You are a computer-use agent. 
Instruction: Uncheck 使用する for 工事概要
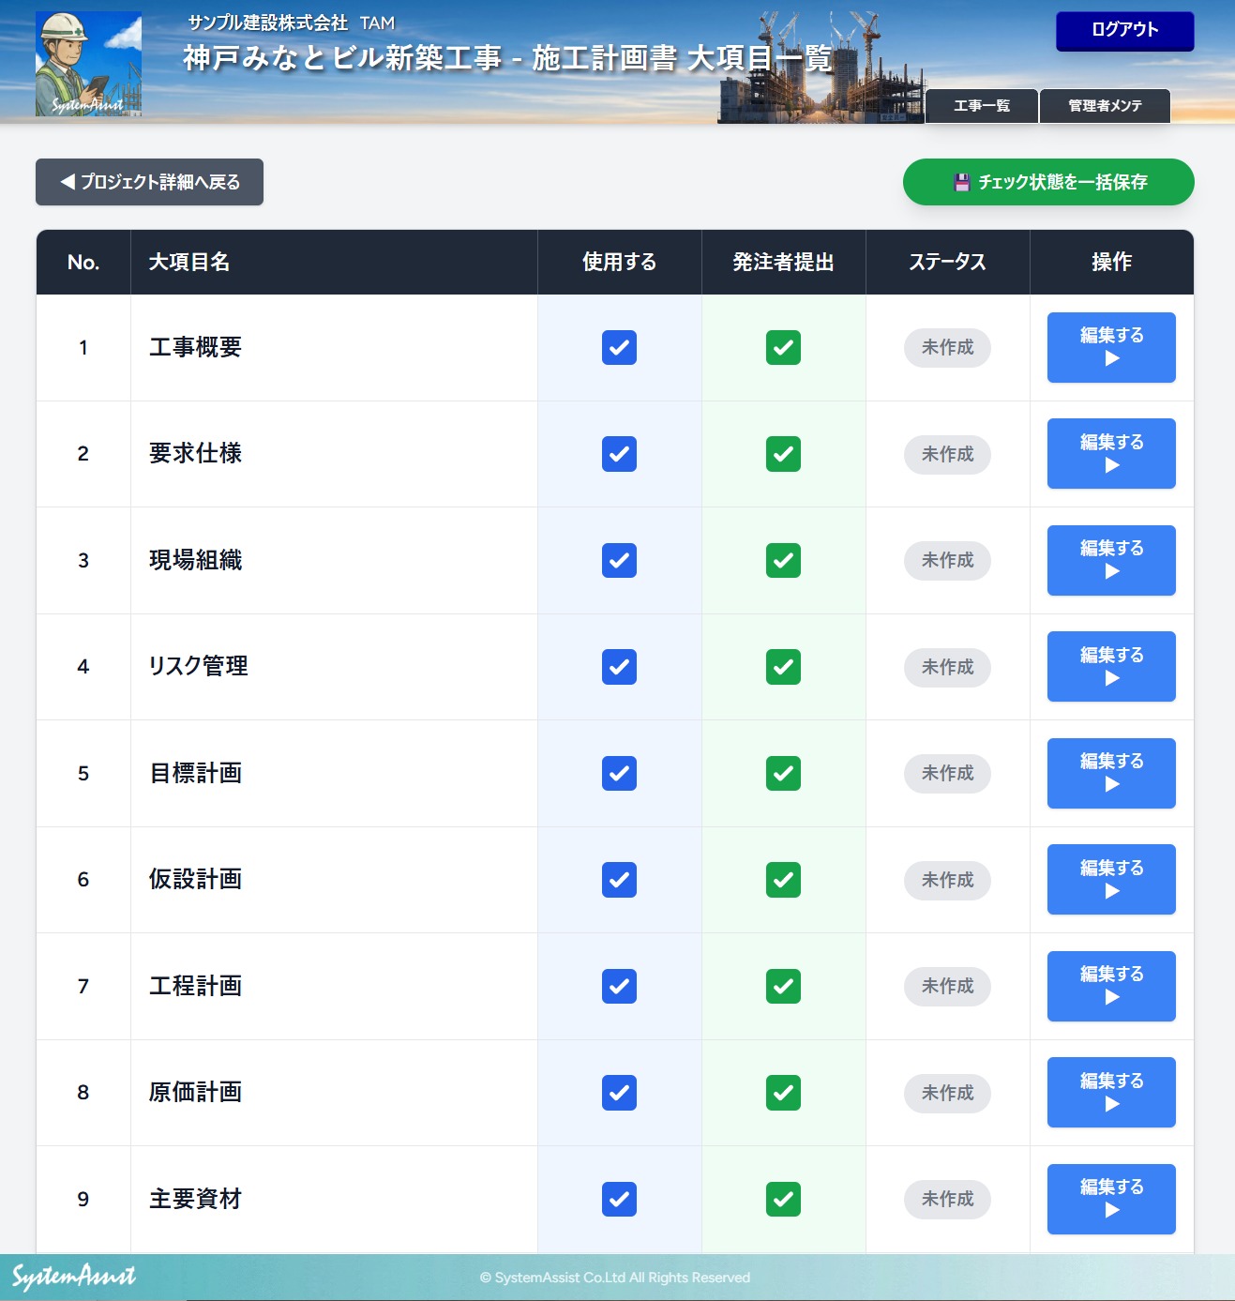[619, 348]
